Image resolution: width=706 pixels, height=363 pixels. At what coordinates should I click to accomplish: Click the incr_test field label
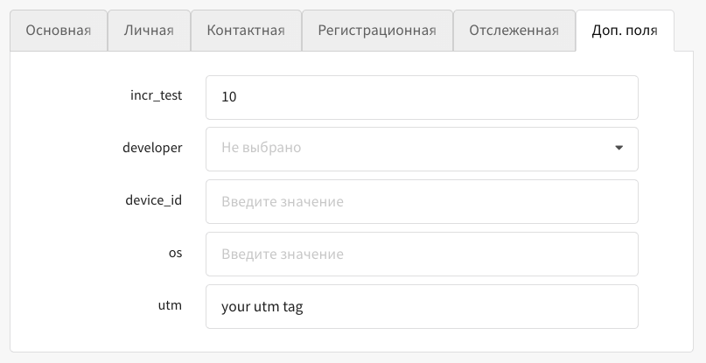pyautogui.click(x=156, y=95)
